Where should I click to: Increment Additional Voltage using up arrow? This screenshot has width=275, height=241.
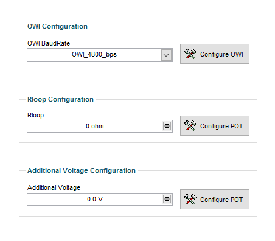point(167,197)
